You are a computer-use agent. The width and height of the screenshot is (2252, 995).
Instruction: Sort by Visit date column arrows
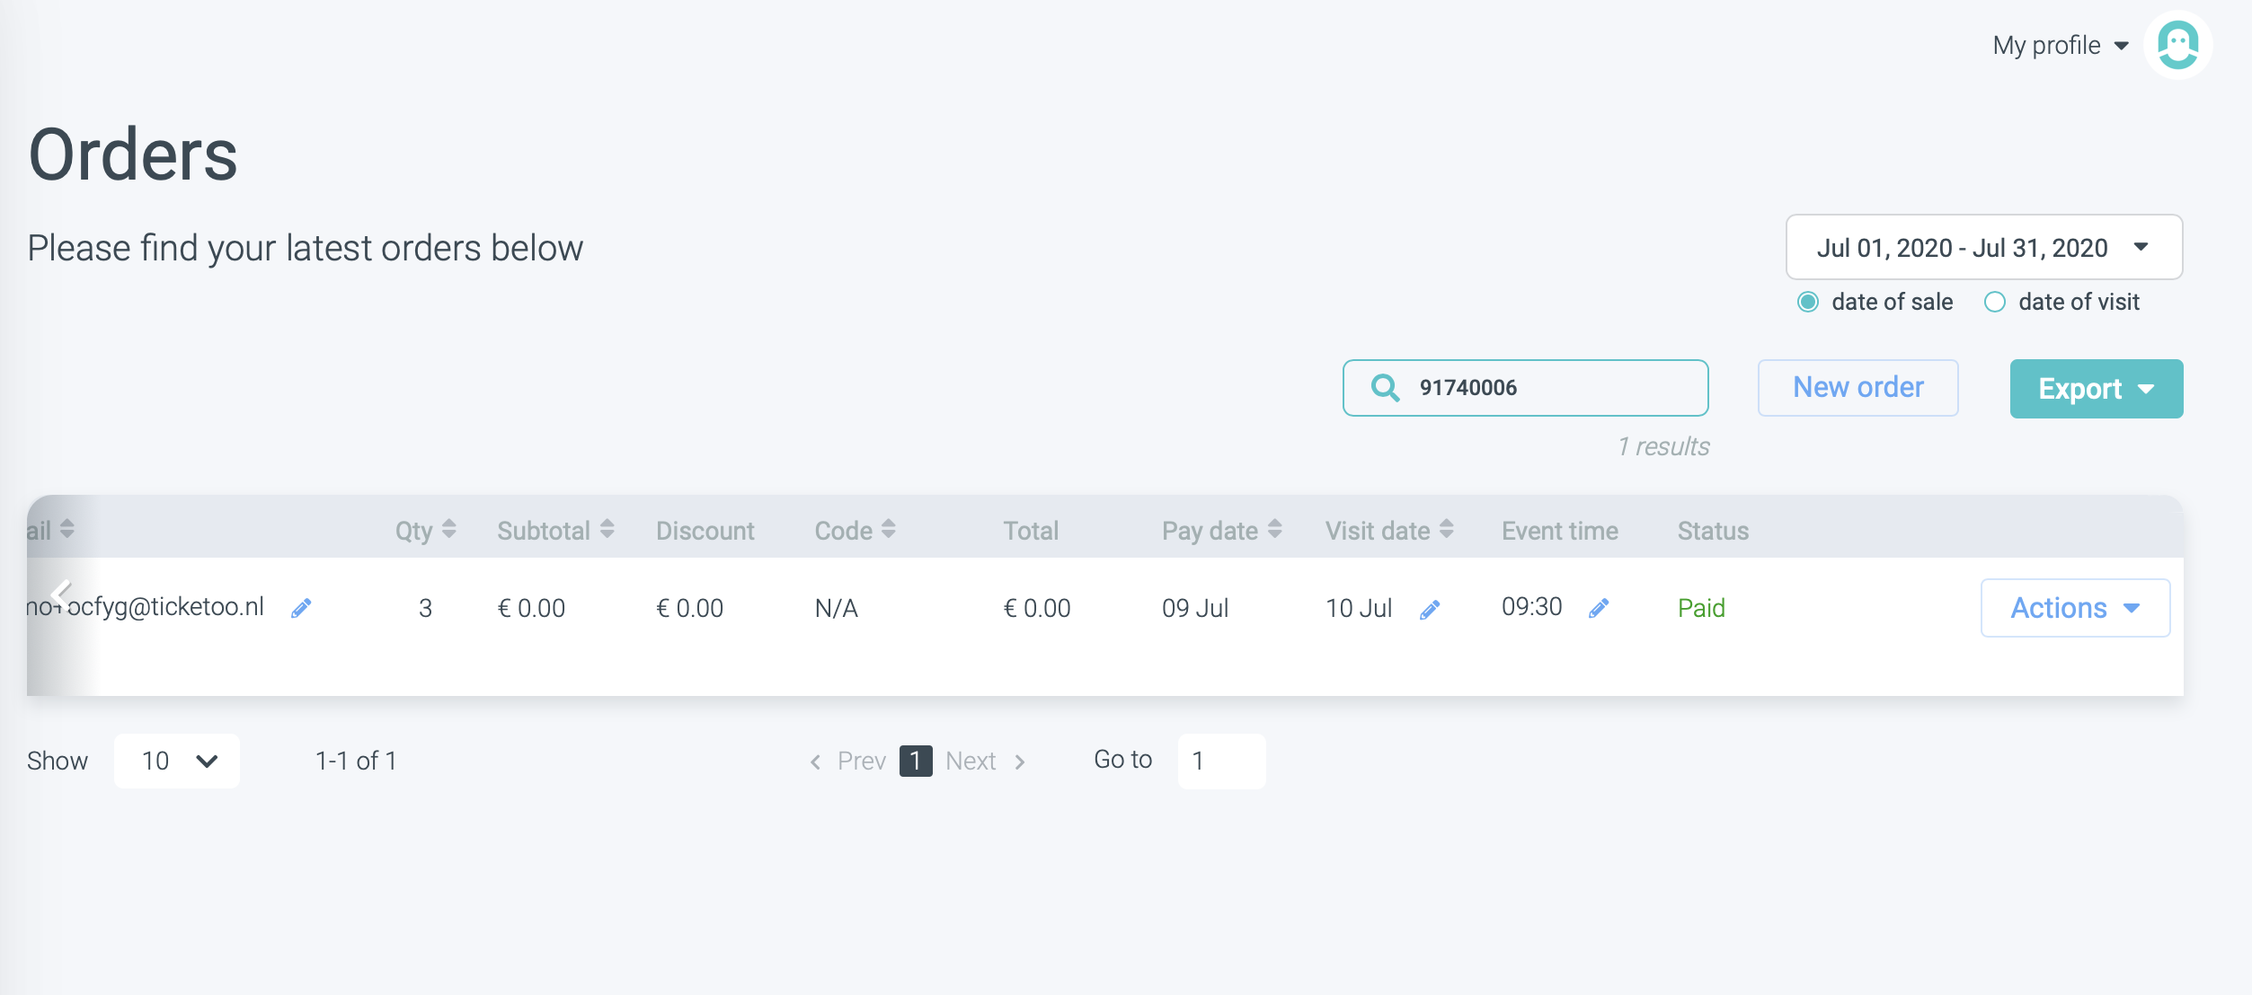pyautogui.click(x=1446, y=530)
